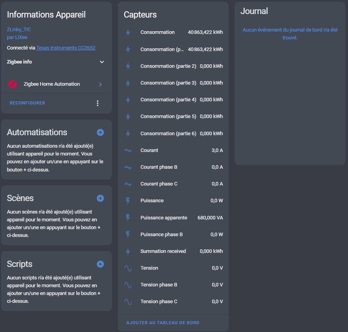Open the Puissance phase B sensor
348x332 pixels.
(x=173, y=235)
